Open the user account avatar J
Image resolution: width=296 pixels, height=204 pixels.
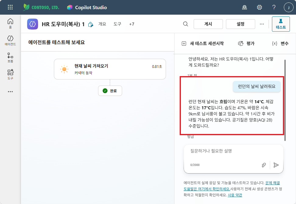288,7
